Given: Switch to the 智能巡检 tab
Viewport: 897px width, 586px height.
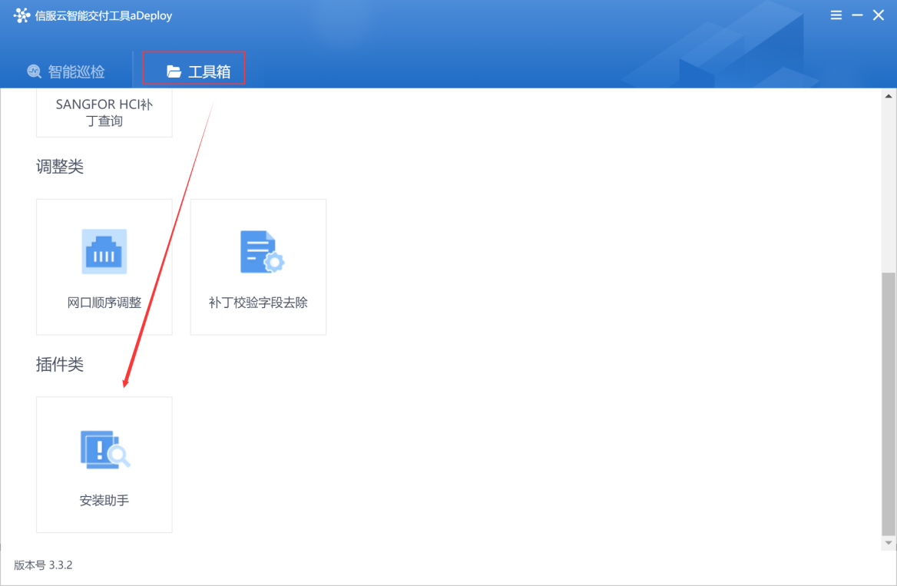Looking at the screenshot, I should click(66, 71).
